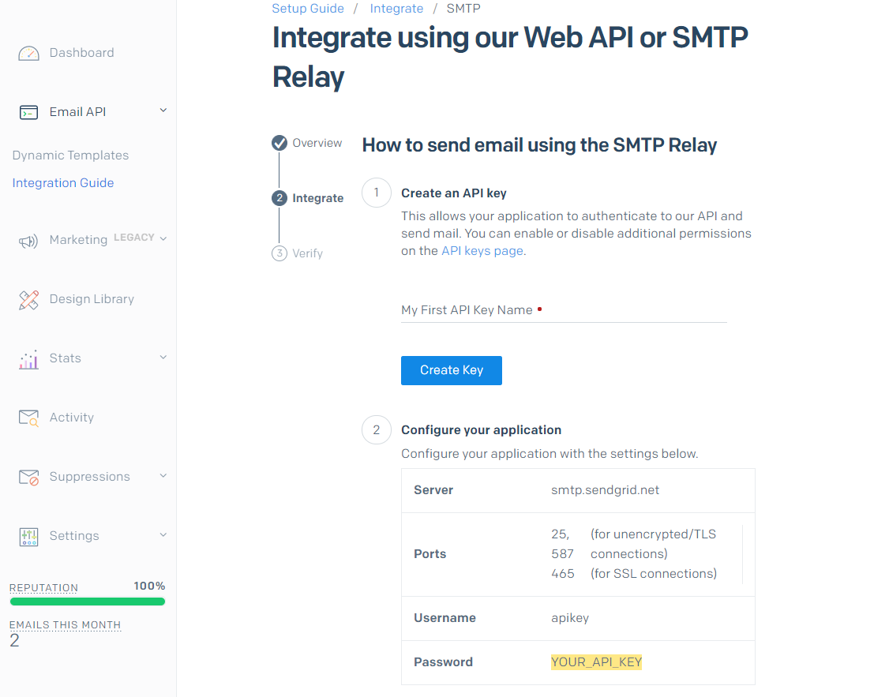
Task: Click the Activity envelope search icon
Action: point(28,418)
